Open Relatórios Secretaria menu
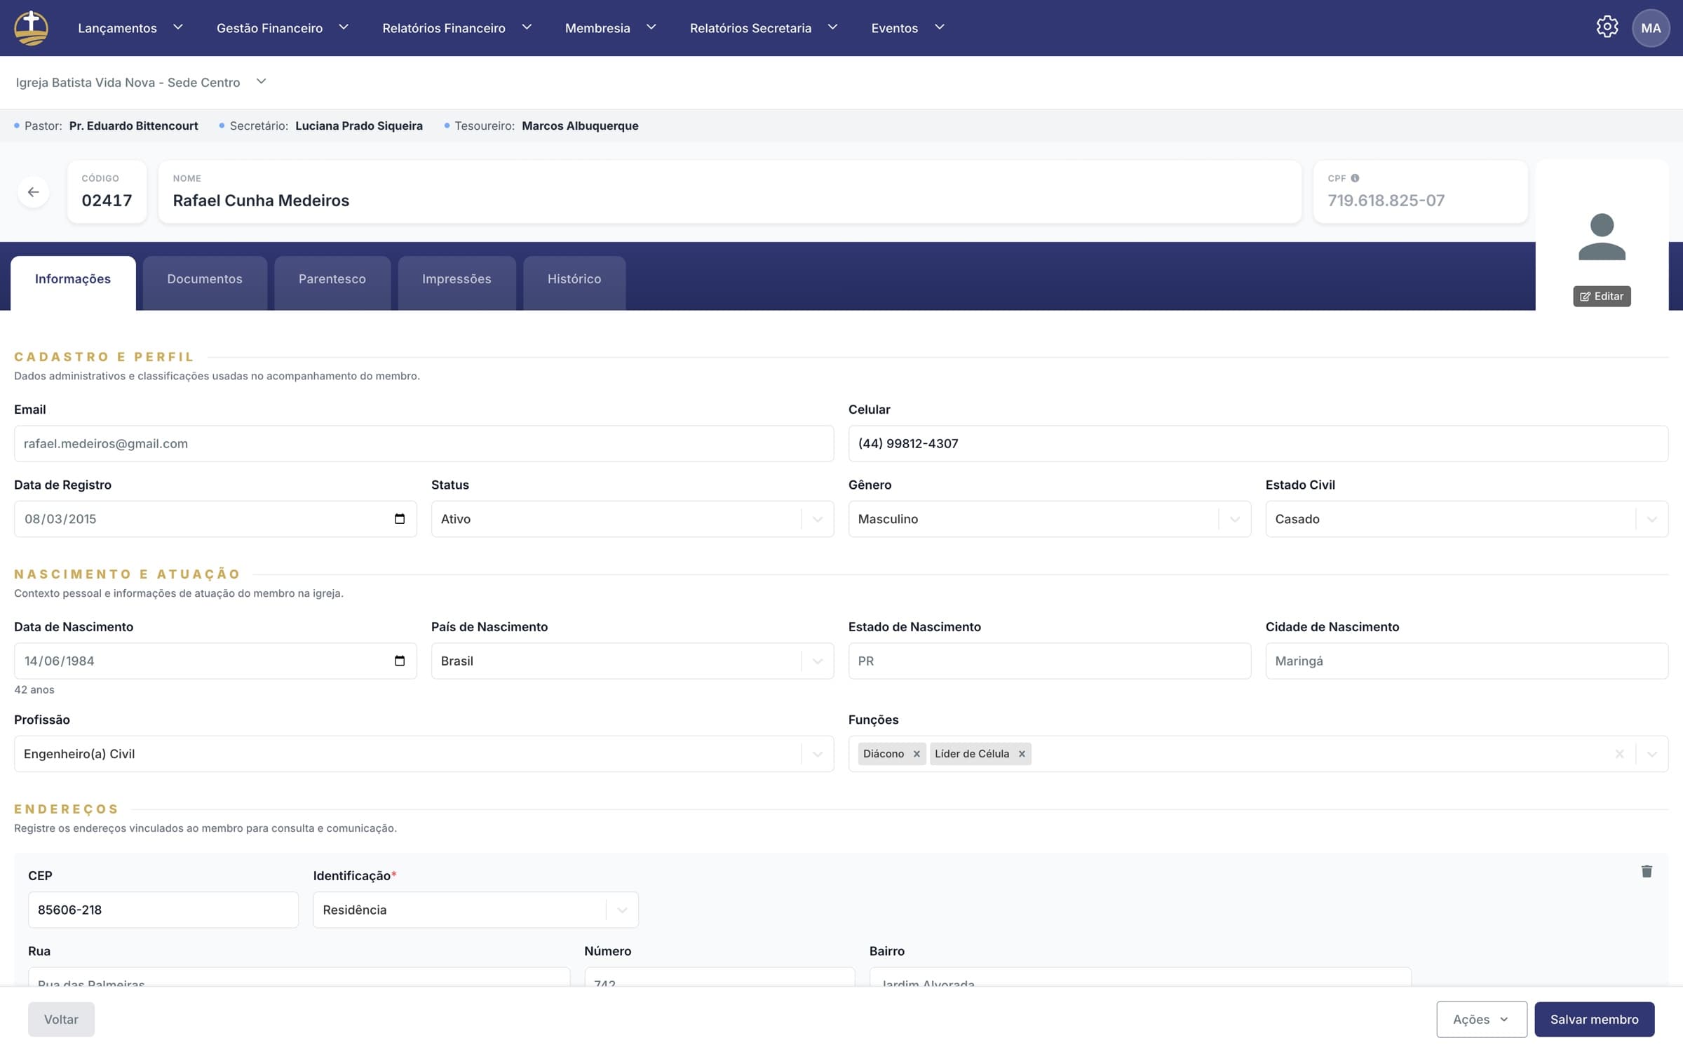This screenshot has height=1052, width=1683. click(x=763, y=28)
